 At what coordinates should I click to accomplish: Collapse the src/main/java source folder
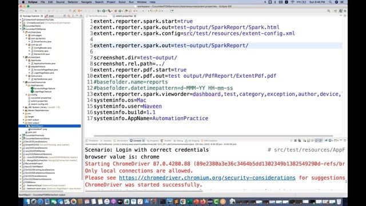[23, 32]
